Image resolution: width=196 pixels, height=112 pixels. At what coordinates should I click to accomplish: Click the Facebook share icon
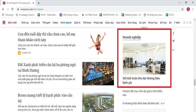(x=174, y=34)
